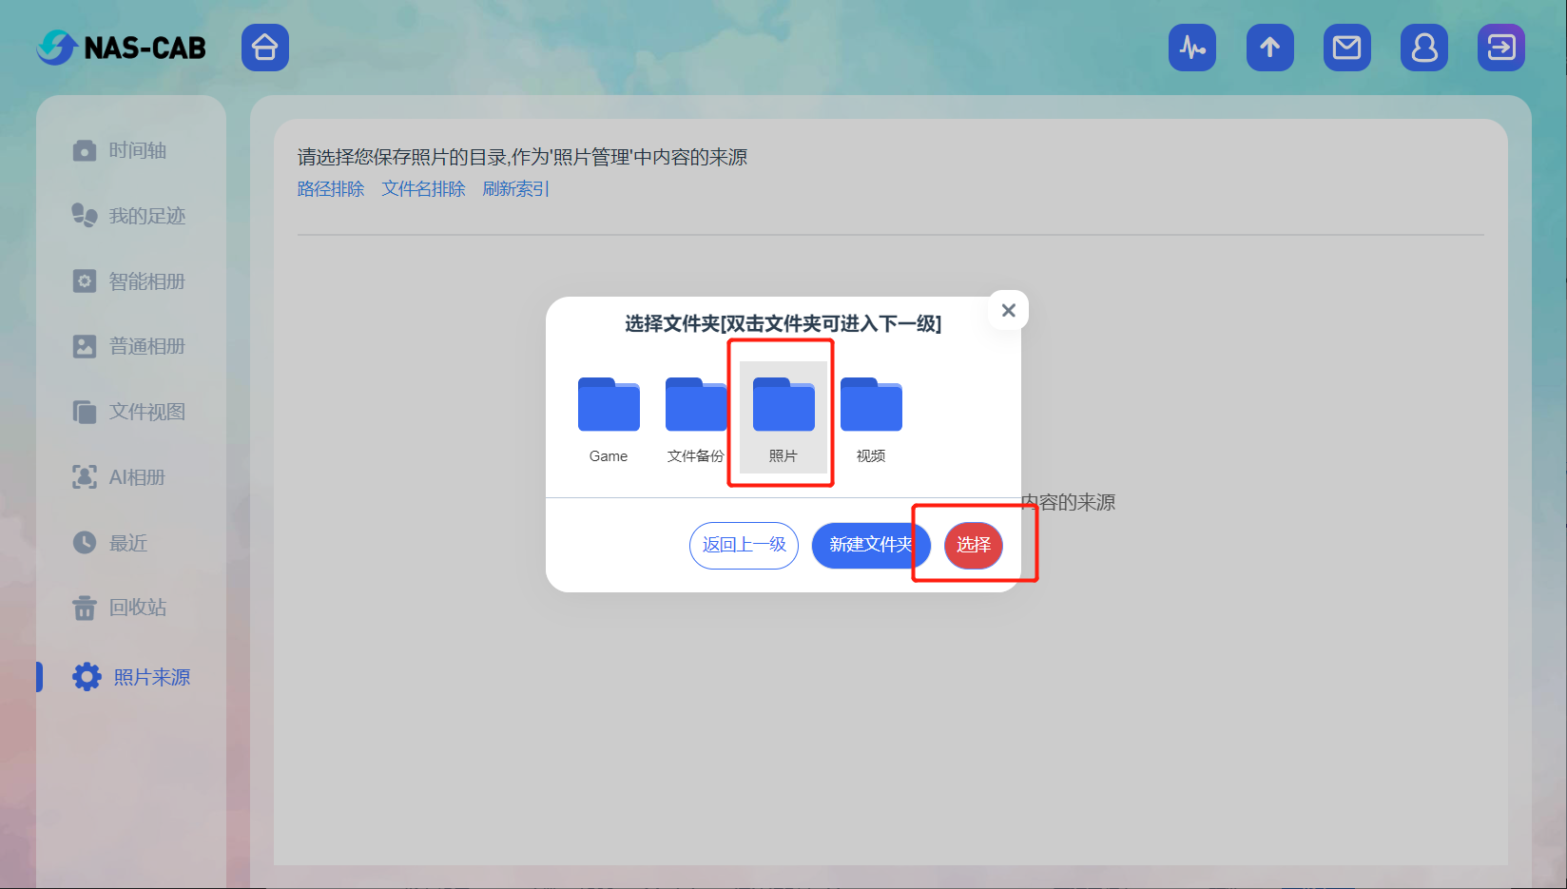1567x889 pixels.
Task: Select the 视频 folder
Action: click(x=871, y=416)
